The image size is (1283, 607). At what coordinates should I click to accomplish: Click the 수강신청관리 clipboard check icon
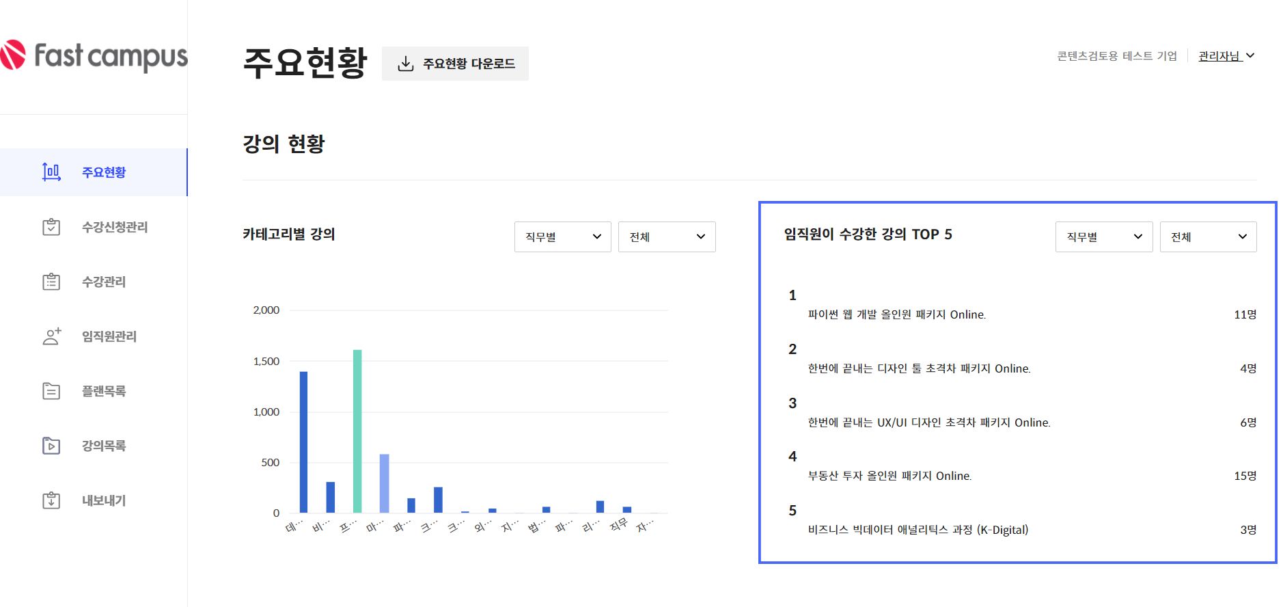[51, 227]
